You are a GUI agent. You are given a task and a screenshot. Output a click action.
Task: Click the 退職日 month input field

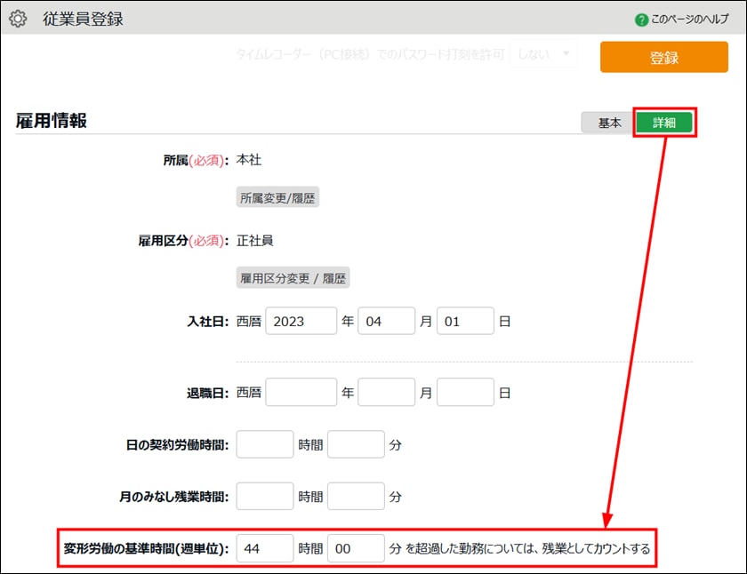pyautogui.click(x=386, y=392)
